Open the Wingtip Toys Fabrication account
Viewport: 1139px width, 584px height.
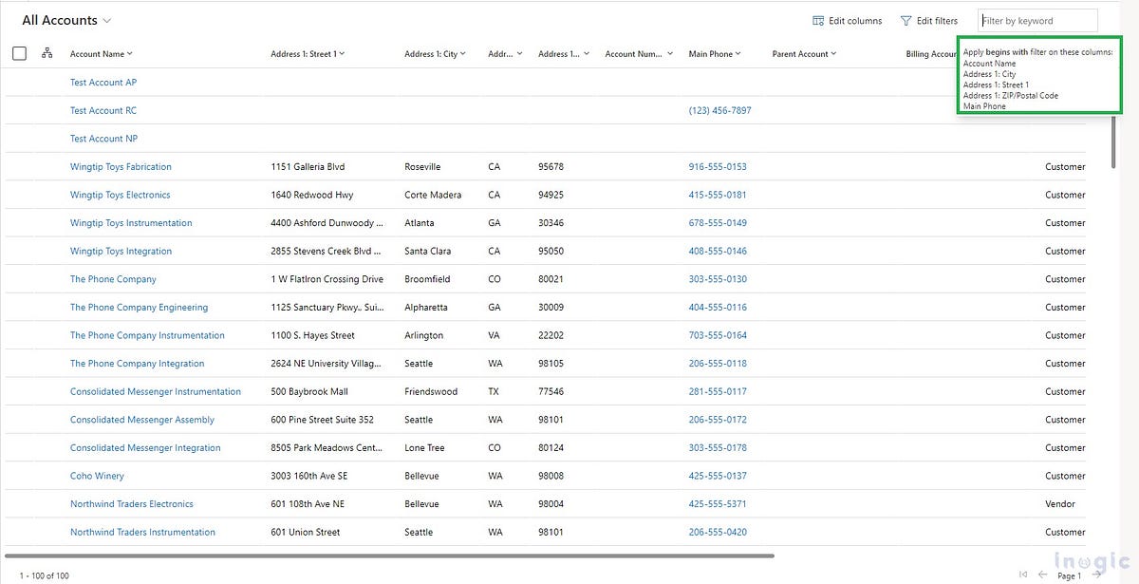[121, 166]
